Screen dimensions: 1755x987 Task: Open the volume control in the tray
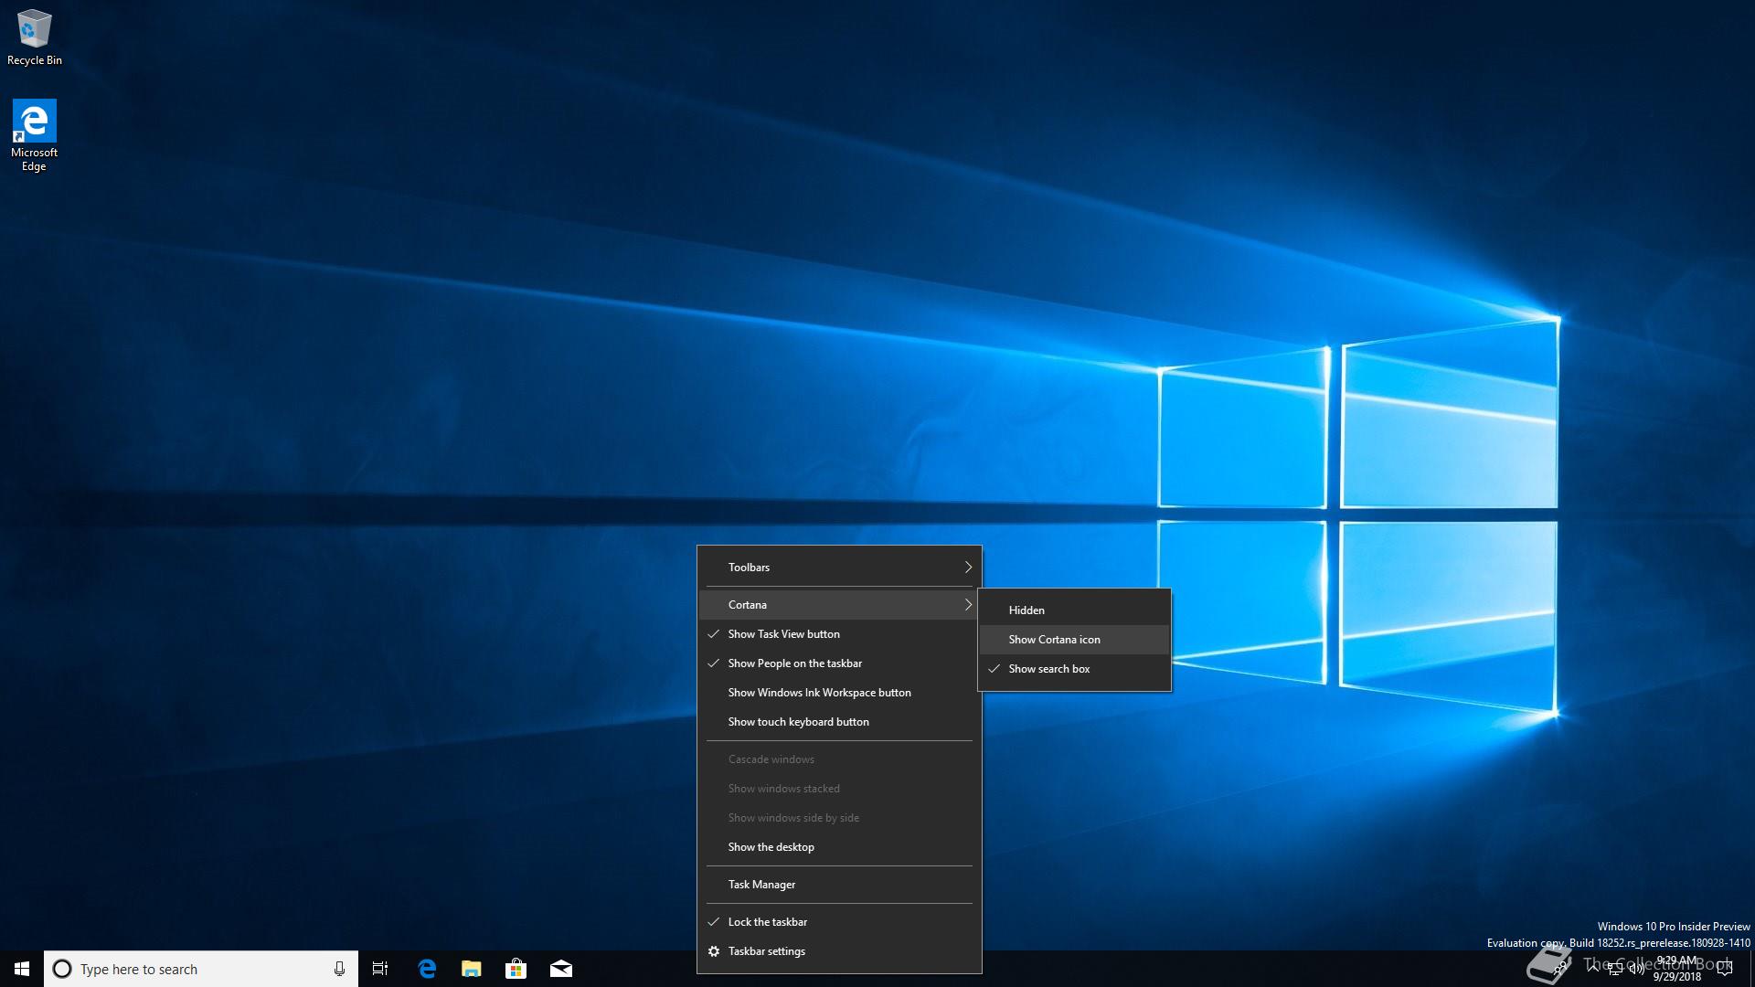coord(1637,969)
